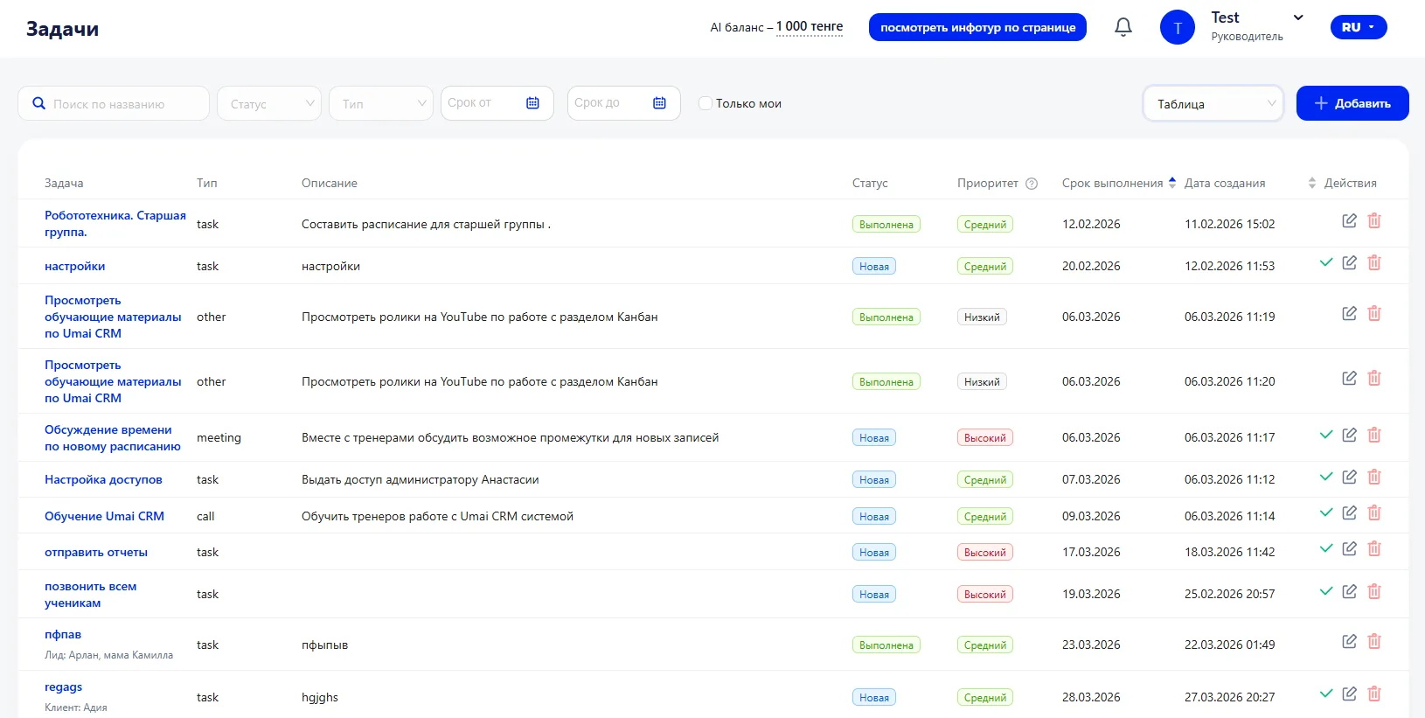Image resolution: width=1425 pixels, height=718 pixels.
Task: Open the Тип filter dropdown
Action: tap(381, 103)
